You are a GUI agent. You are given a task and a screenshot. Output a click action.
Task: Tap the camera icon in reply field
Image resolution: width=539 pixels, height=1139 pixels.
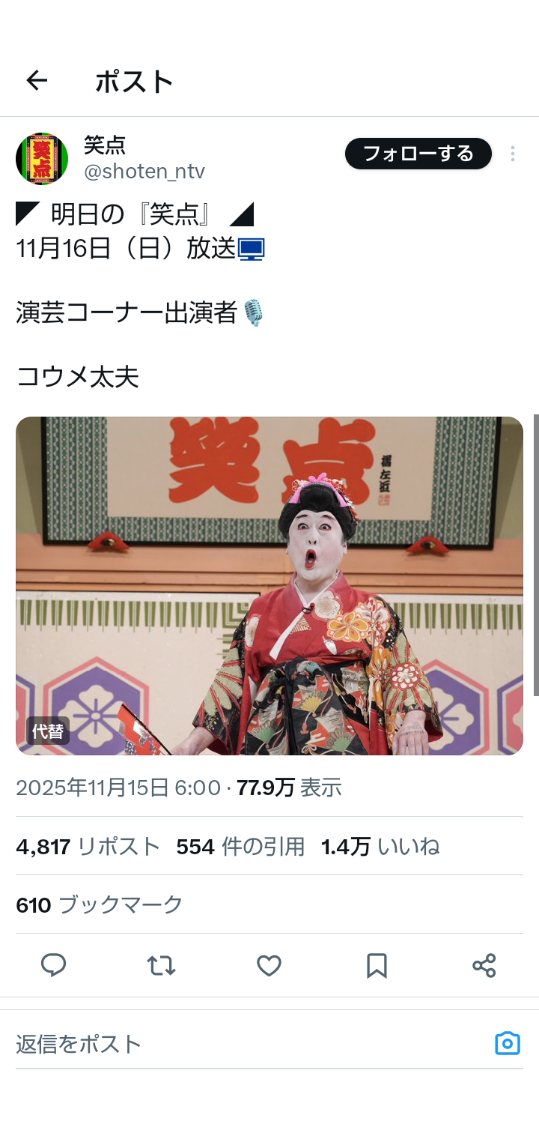(508, 1043)
